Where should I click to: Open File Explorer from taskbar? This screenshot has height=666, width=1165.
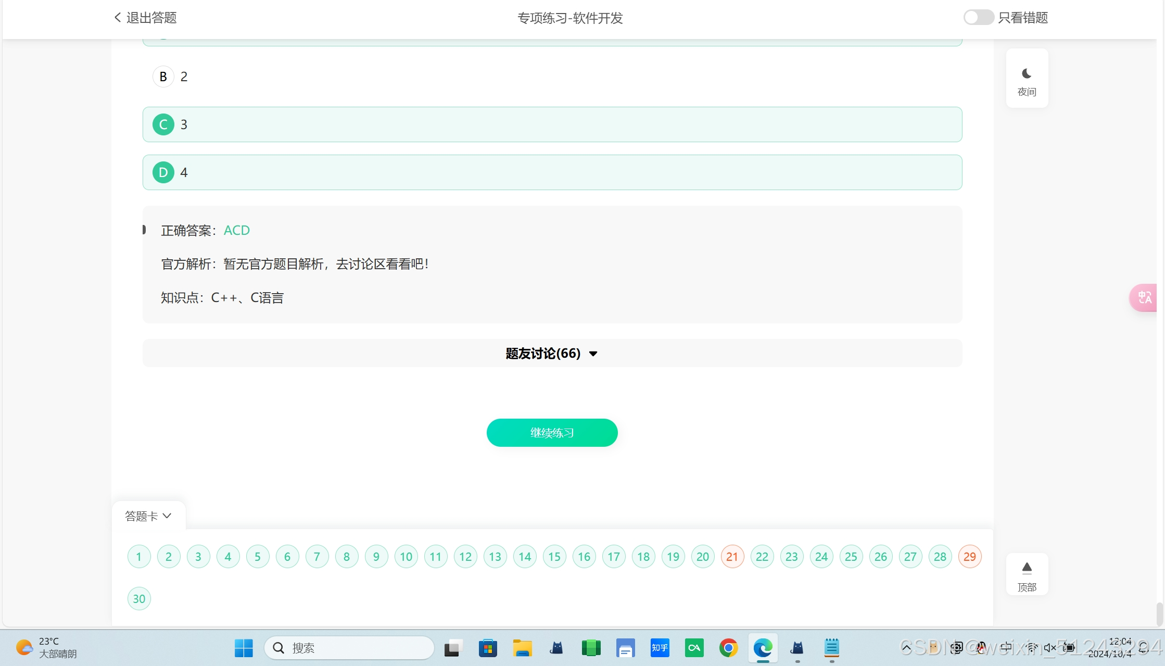click(x=522, y=648)
